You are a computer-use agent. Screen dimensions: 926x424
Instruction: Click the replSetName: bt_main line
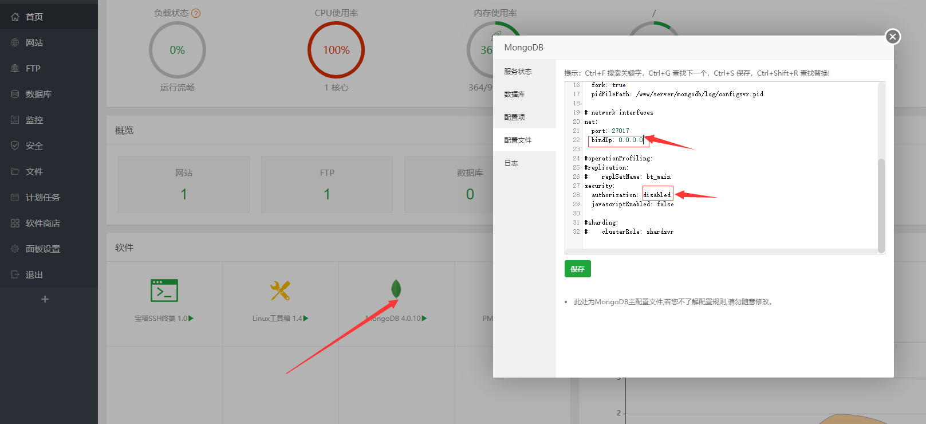pos(627,176)
